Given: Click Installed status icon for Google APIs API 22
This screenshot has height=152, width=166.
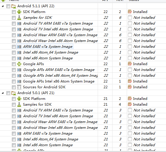Looking at the screenshot, I should pos(130,64).
